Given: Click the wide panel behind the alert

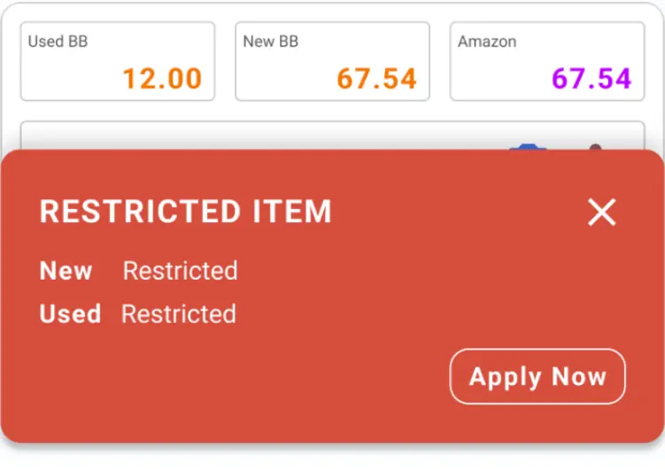Looking at the screenshot, I should (266, 135).
